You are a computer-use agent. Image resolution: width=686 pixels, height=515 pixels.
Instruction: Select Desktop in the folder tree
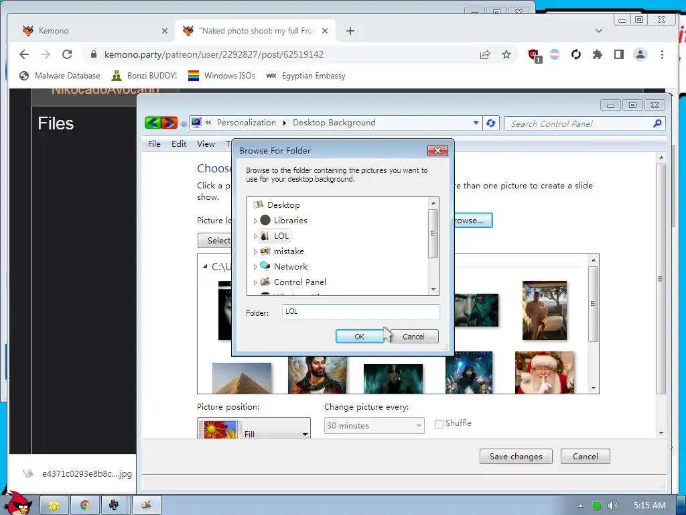tap(283, 205)
